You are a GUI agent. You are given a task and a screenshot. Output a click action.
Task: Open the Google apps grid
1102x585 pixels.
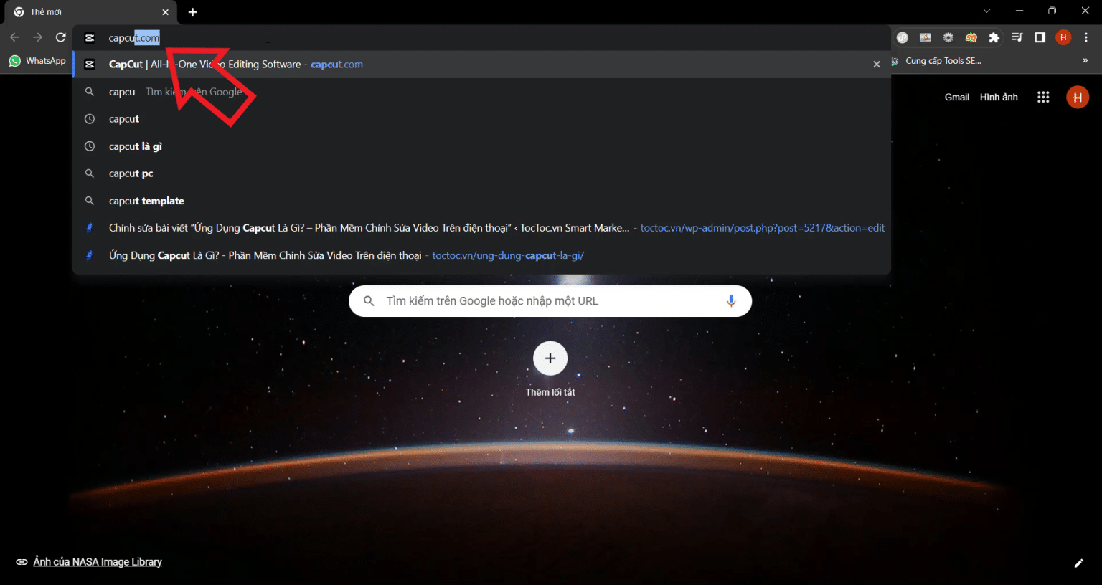1043,97
